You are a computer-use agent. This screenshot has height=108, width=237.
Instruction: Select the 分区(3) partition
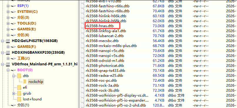pyautogui.click(x=23, y=18)
